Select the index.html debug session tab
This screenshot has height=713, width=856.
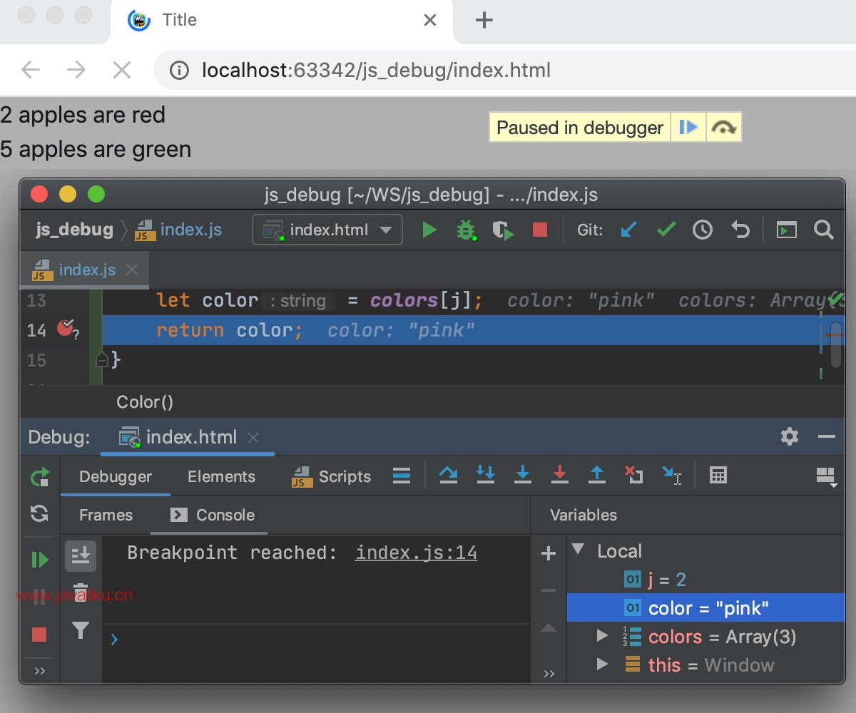coord(187,437)
